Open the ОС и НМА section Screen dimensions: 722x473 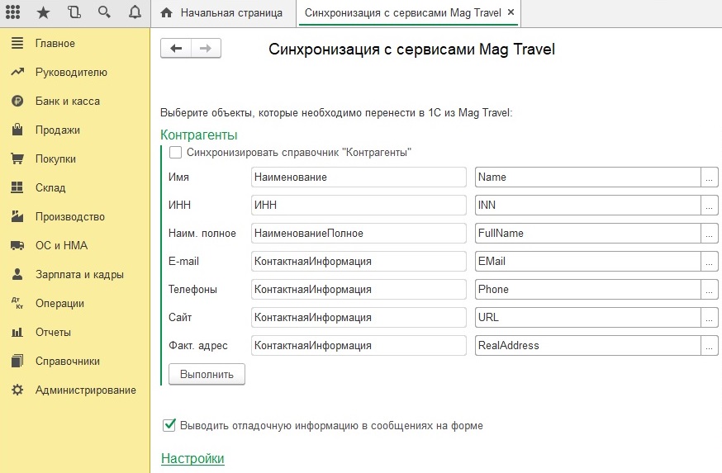[x=62, y=245]
